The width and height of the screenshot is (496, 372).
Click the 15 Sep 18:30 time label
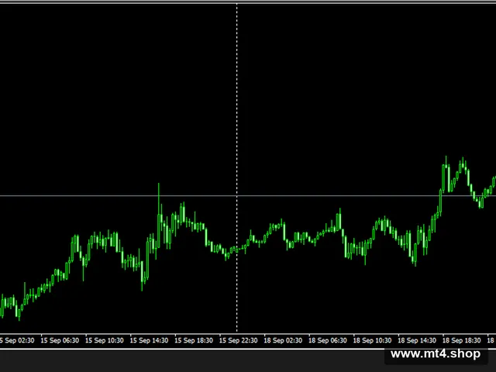click(194, 341)
